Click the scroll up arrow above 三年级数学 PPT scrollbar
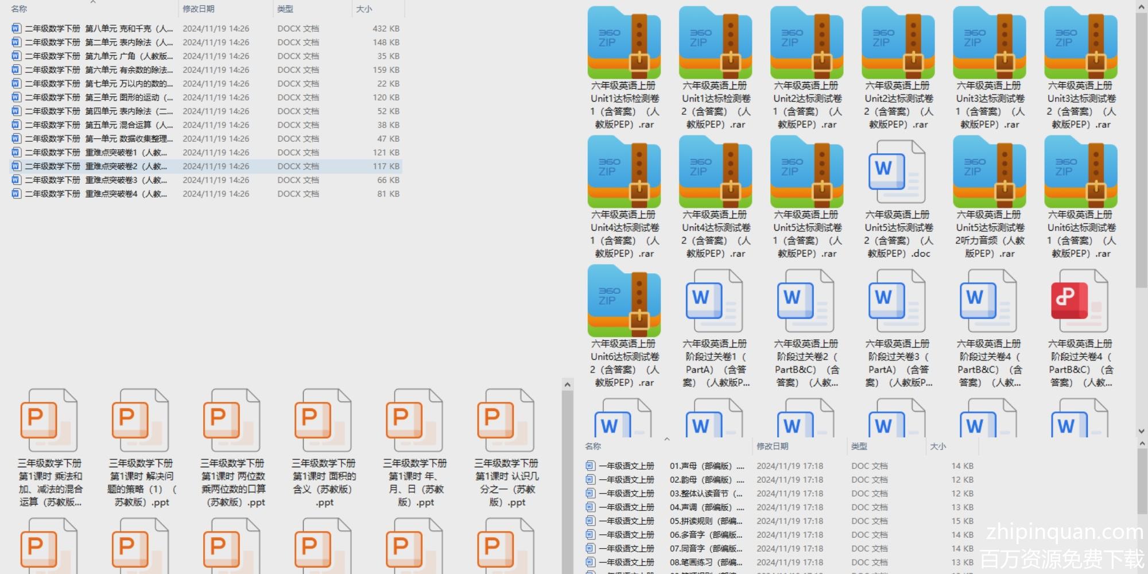1148x574 pixels. pos(567,385)
